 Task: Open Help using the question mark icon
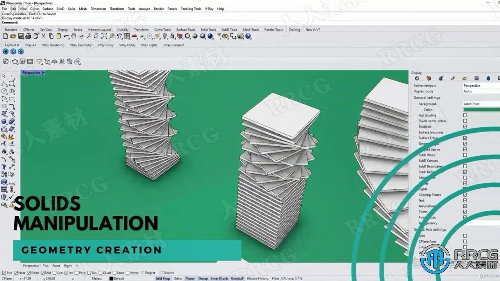[248, 36]
